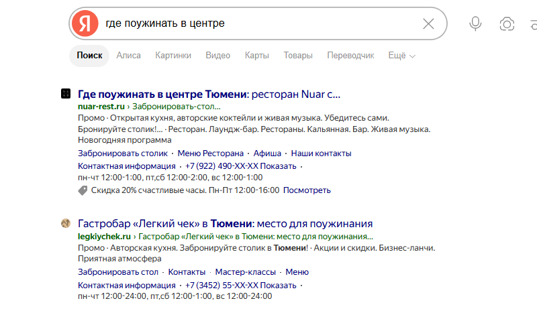
Task: Click Новогодняя программа snippet text
Action: click(125, 140)
